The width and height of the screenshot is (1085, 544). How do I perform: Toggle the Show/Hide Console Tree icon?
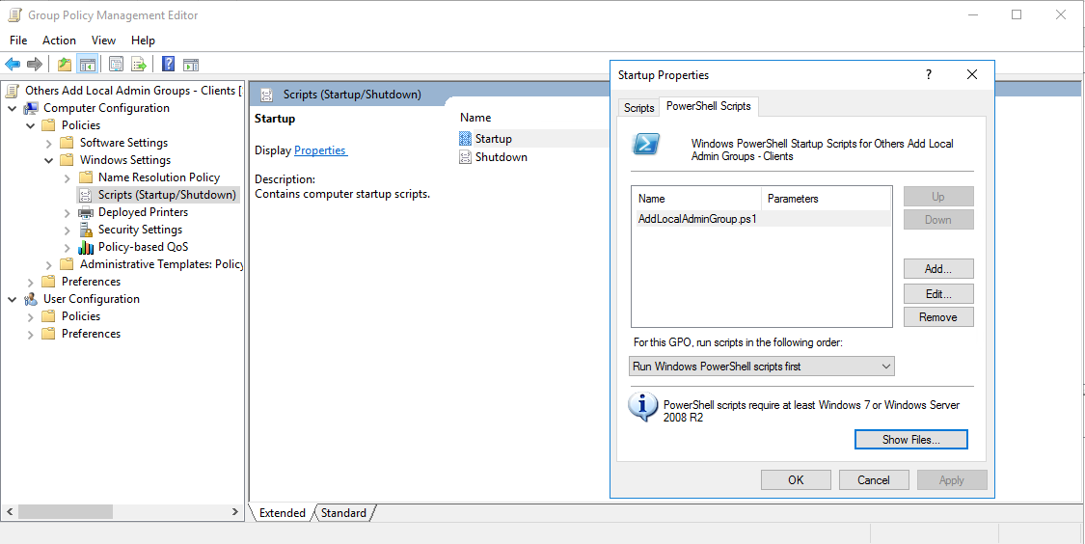87,65
